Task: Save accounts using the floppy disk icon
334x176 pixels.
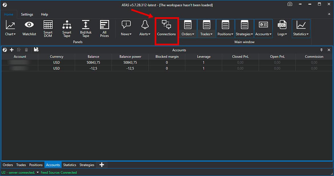Action: tap(36, 50)
